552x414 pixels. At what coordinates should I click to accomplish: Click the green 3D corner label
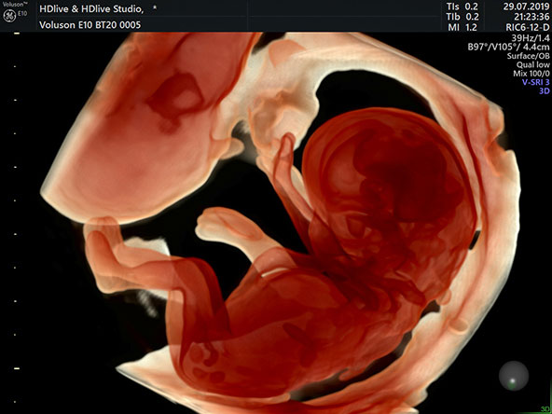(546, 409)
